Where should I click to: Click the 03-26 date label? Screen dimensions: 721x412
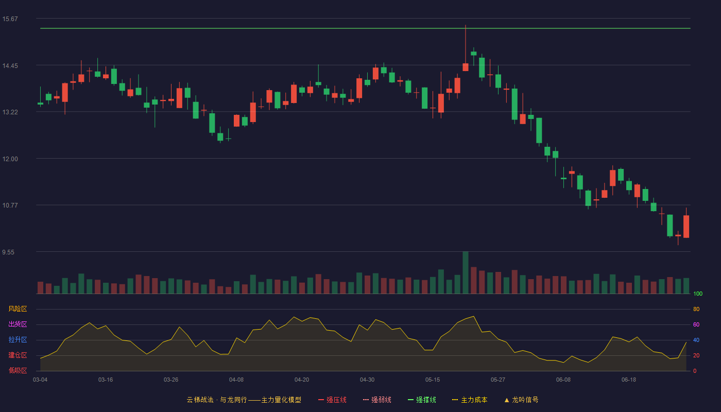click(x=171, y=380)
